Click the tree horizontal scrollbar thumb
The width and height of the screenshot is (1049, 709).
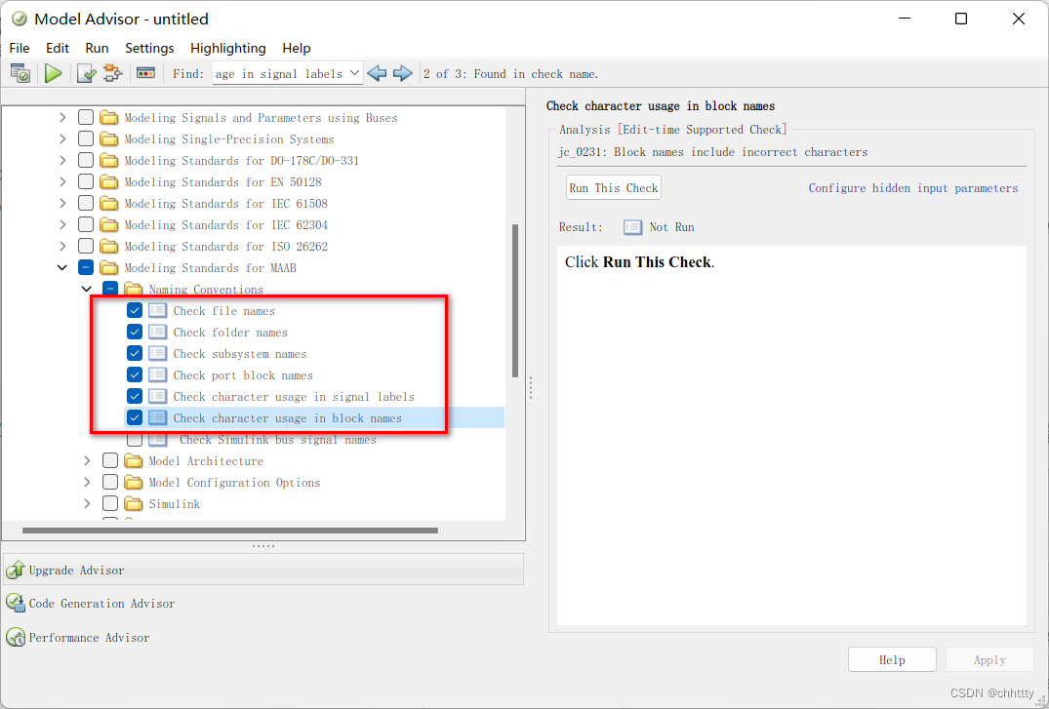[230, 531]
